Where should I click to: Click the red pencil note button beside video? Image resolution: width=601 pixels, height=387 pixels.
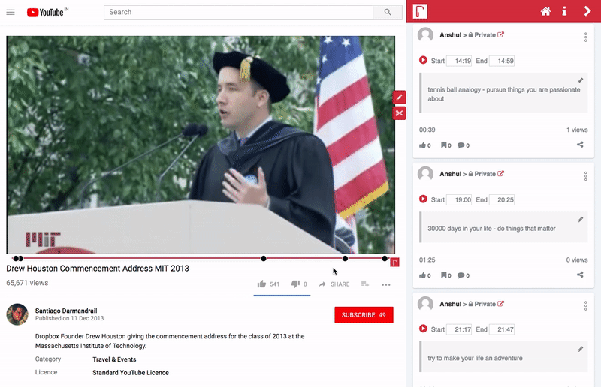399,97
